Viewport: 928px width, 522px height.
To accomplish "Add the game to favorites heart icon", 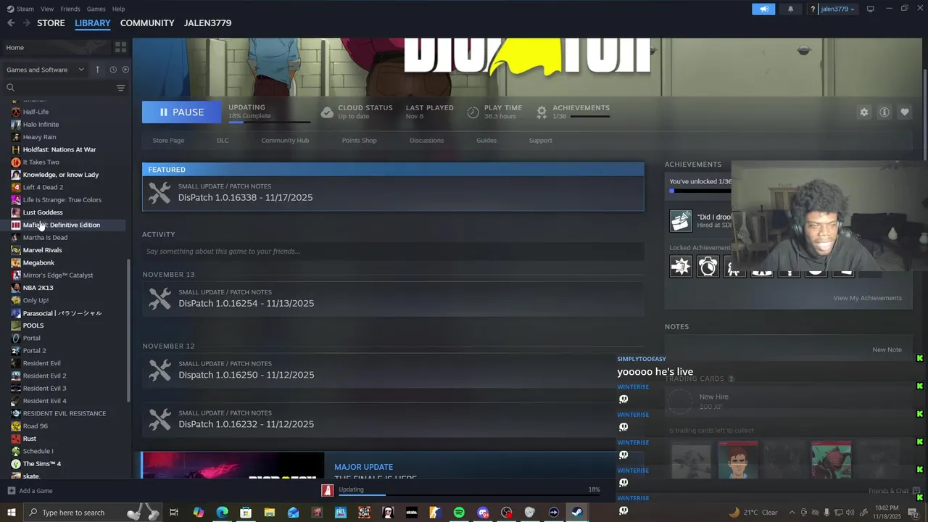I will point(905,112).
